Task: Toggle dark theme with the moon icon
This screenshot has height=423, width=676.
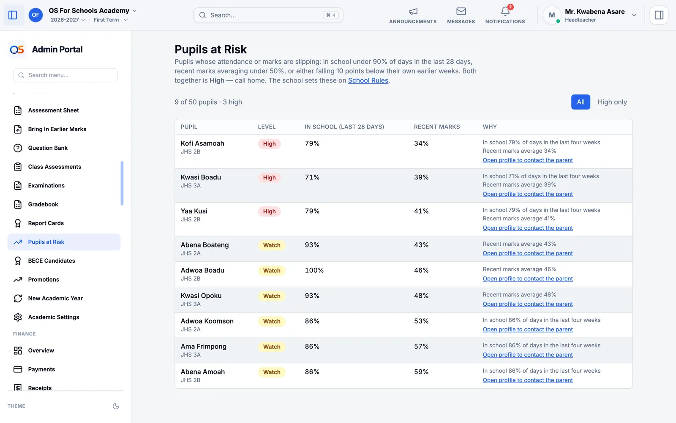Action: [x=116, y=406]
